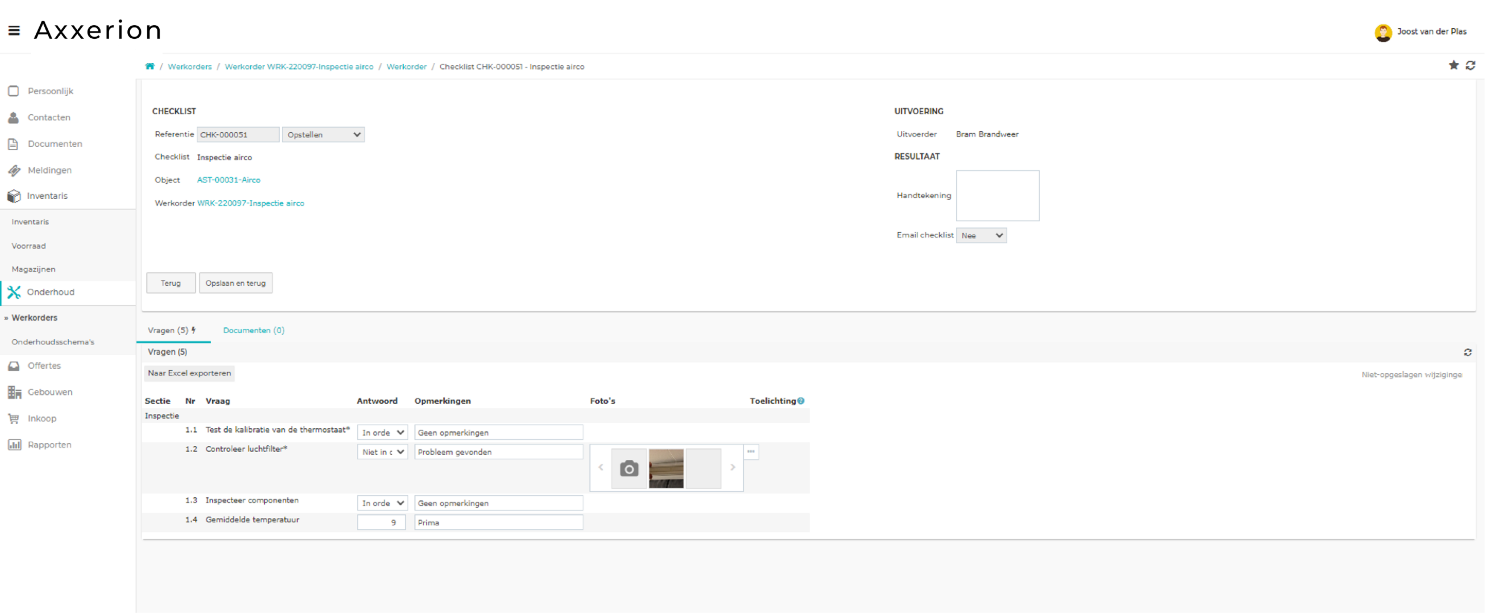1486x613 pixels.
Task: Open the hamburger menu icon
Action: [x=14, y=30]
